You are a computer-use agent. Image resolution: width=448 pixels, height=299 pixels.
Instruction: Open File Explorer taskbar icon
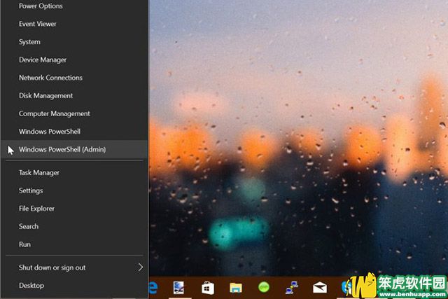[x=236, y=288]
